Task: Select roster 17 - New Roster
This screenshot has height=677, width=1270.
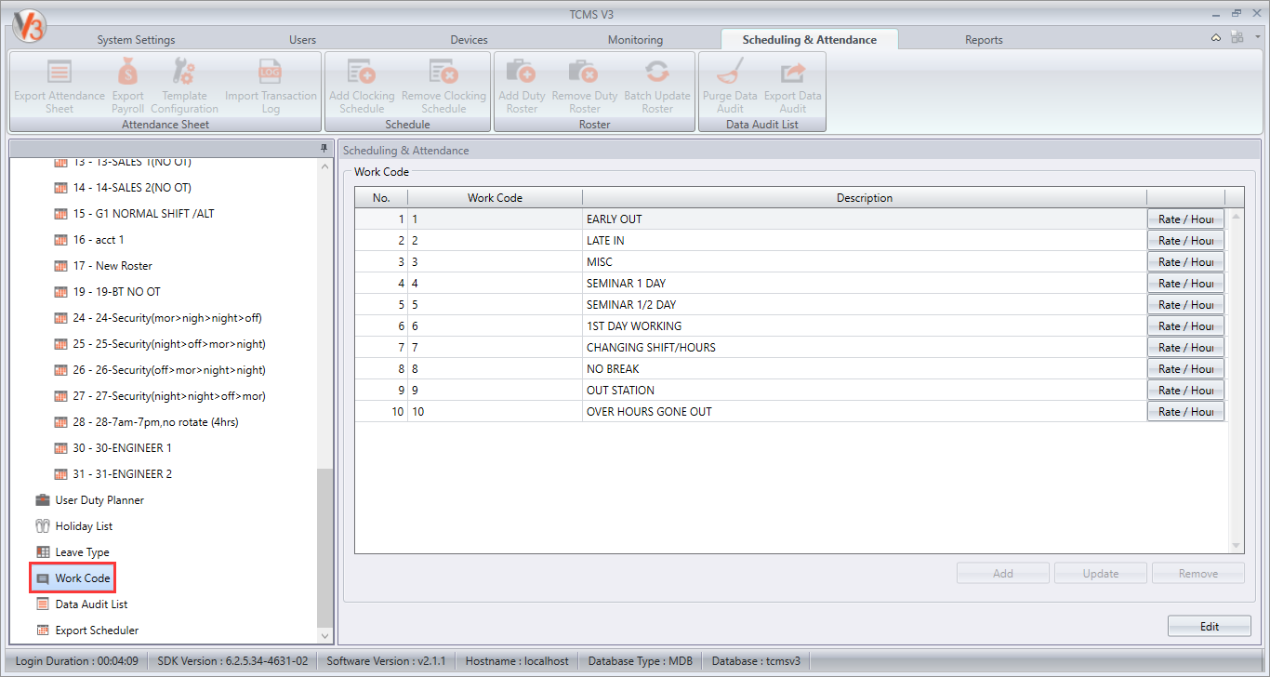Action: pyautogui.click(x=112, y=266)
